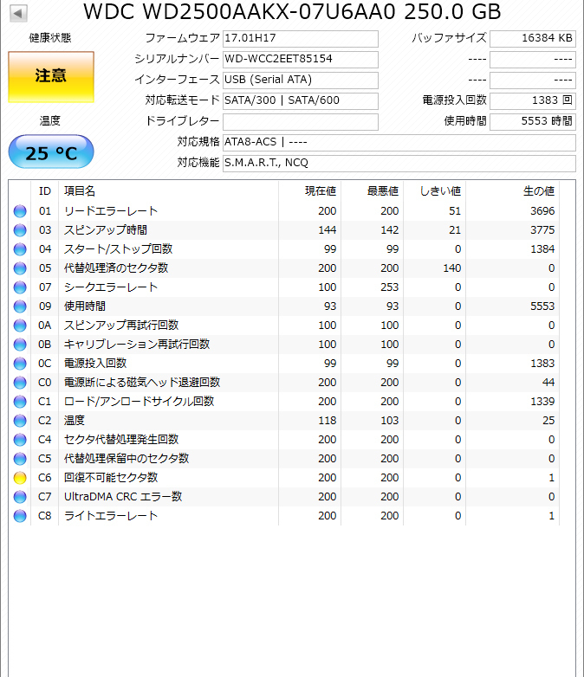This screenshot has width=584, height=677.
Task: Select the blue status icon in row 09 使用時間
Action: coord(20,306)
